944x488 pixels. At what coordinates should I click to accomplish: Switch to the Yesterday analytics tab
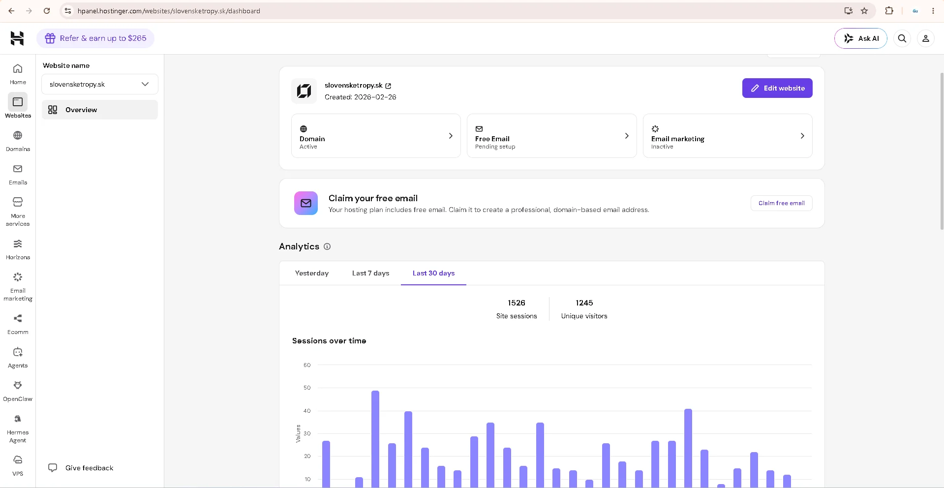point(312,273)
